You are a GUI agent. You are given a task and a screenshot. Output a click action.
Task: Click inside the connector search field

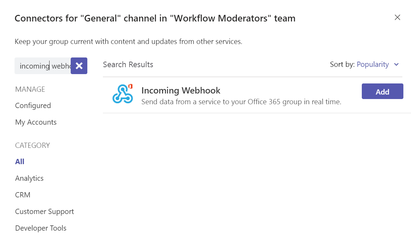[42, 66]
